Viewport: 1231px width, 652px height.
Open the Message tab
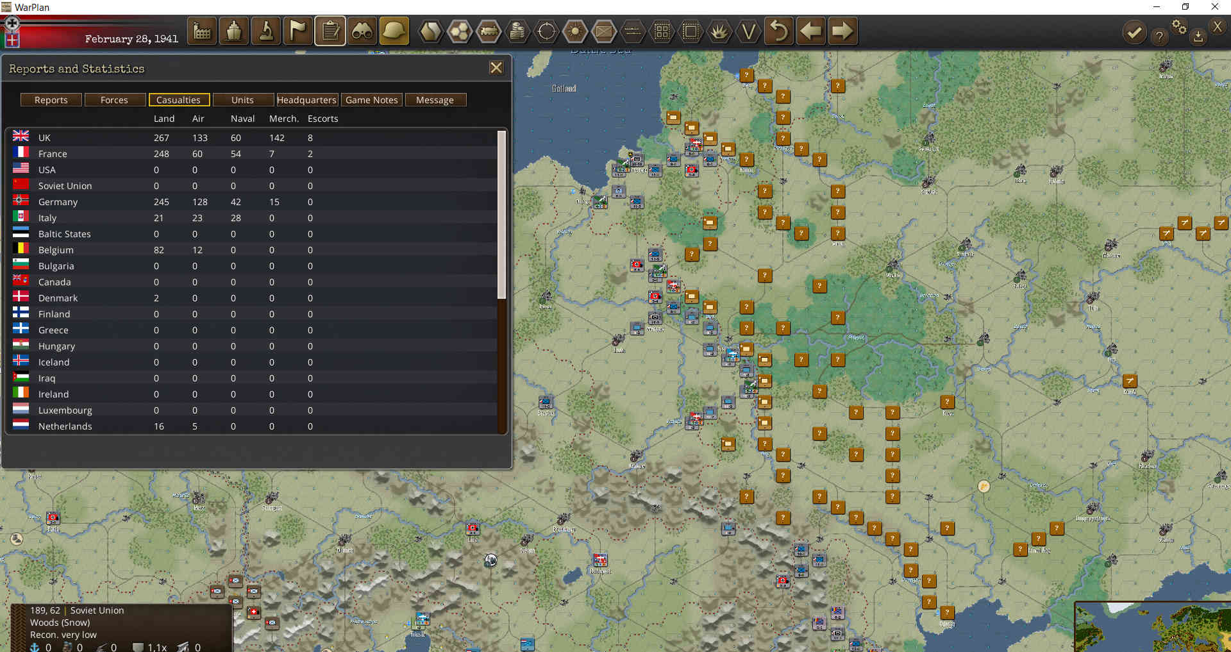[435, 100]
